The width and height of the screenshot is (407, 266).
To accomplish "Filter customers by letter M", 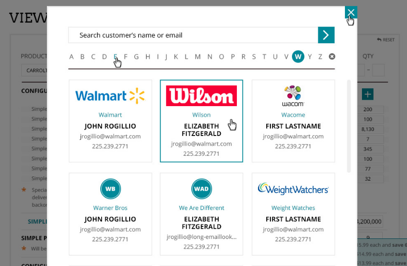I will click(x=198, y=57).
